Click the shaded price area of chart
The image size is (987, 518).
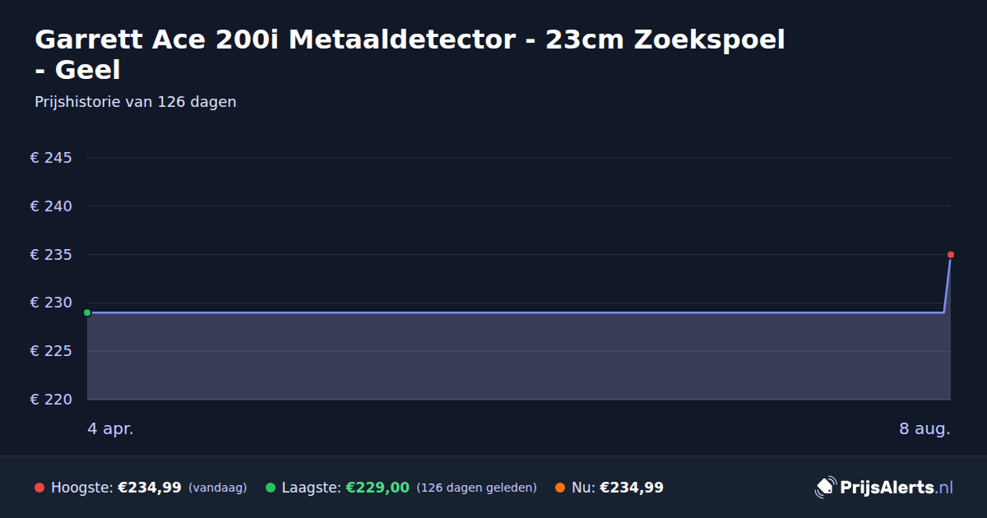pyautogui.click(x=518, y=356)
